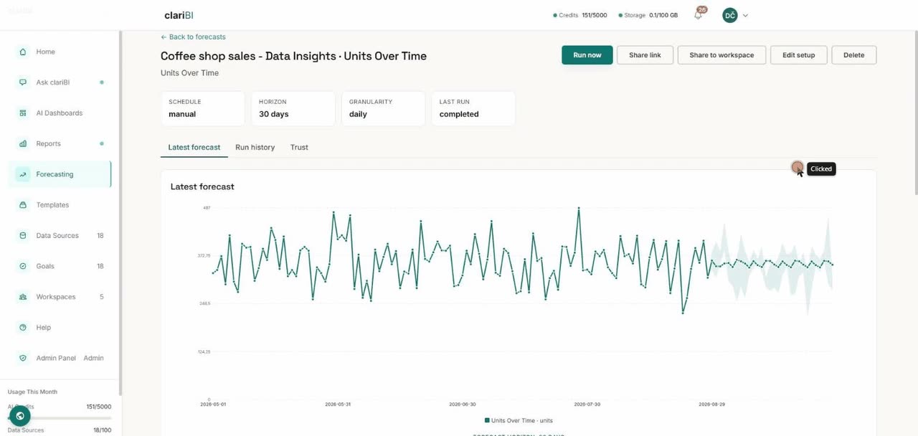
Task: Click the 2026-05-01 axis label
Action: click(x=213, y=404)
